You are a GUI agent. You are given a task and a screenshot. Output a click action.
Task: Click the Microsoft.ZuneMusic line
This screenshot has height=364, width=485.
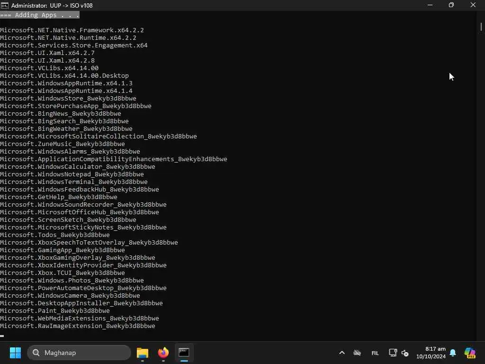(63, 144)
